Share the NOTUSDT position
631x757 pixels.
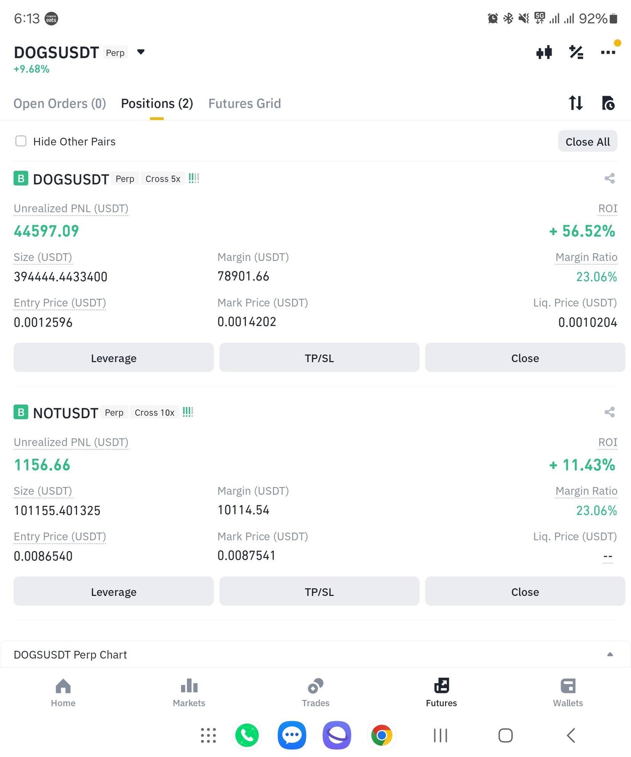(x=610, y=412)
